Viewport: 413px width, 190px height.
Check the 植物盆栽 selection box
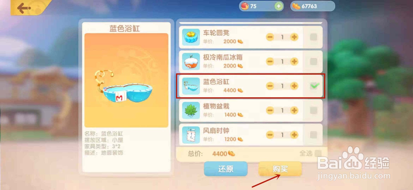click(x=313, y=110)
